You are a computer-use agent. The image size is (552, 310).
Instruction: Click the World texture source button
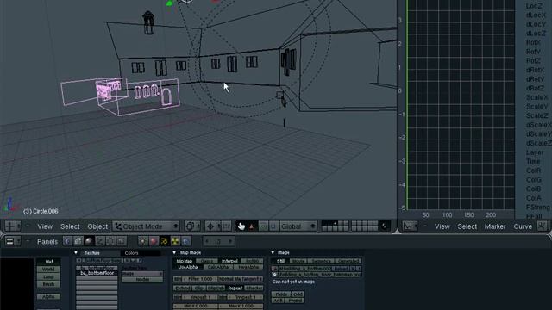48,270
